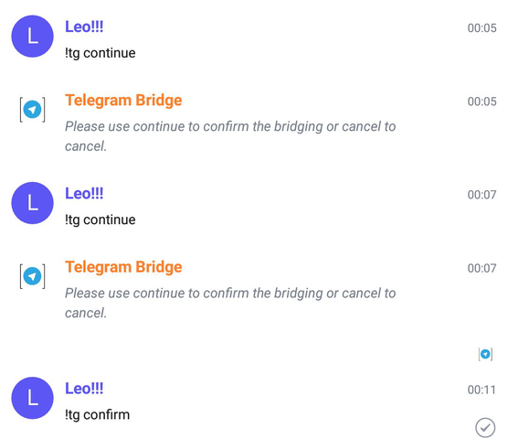The height and width of the screenshot is (439, 508).
Task: Click the 00:11 timestamp
Action: pyautogui.click(x=482, y=390)
